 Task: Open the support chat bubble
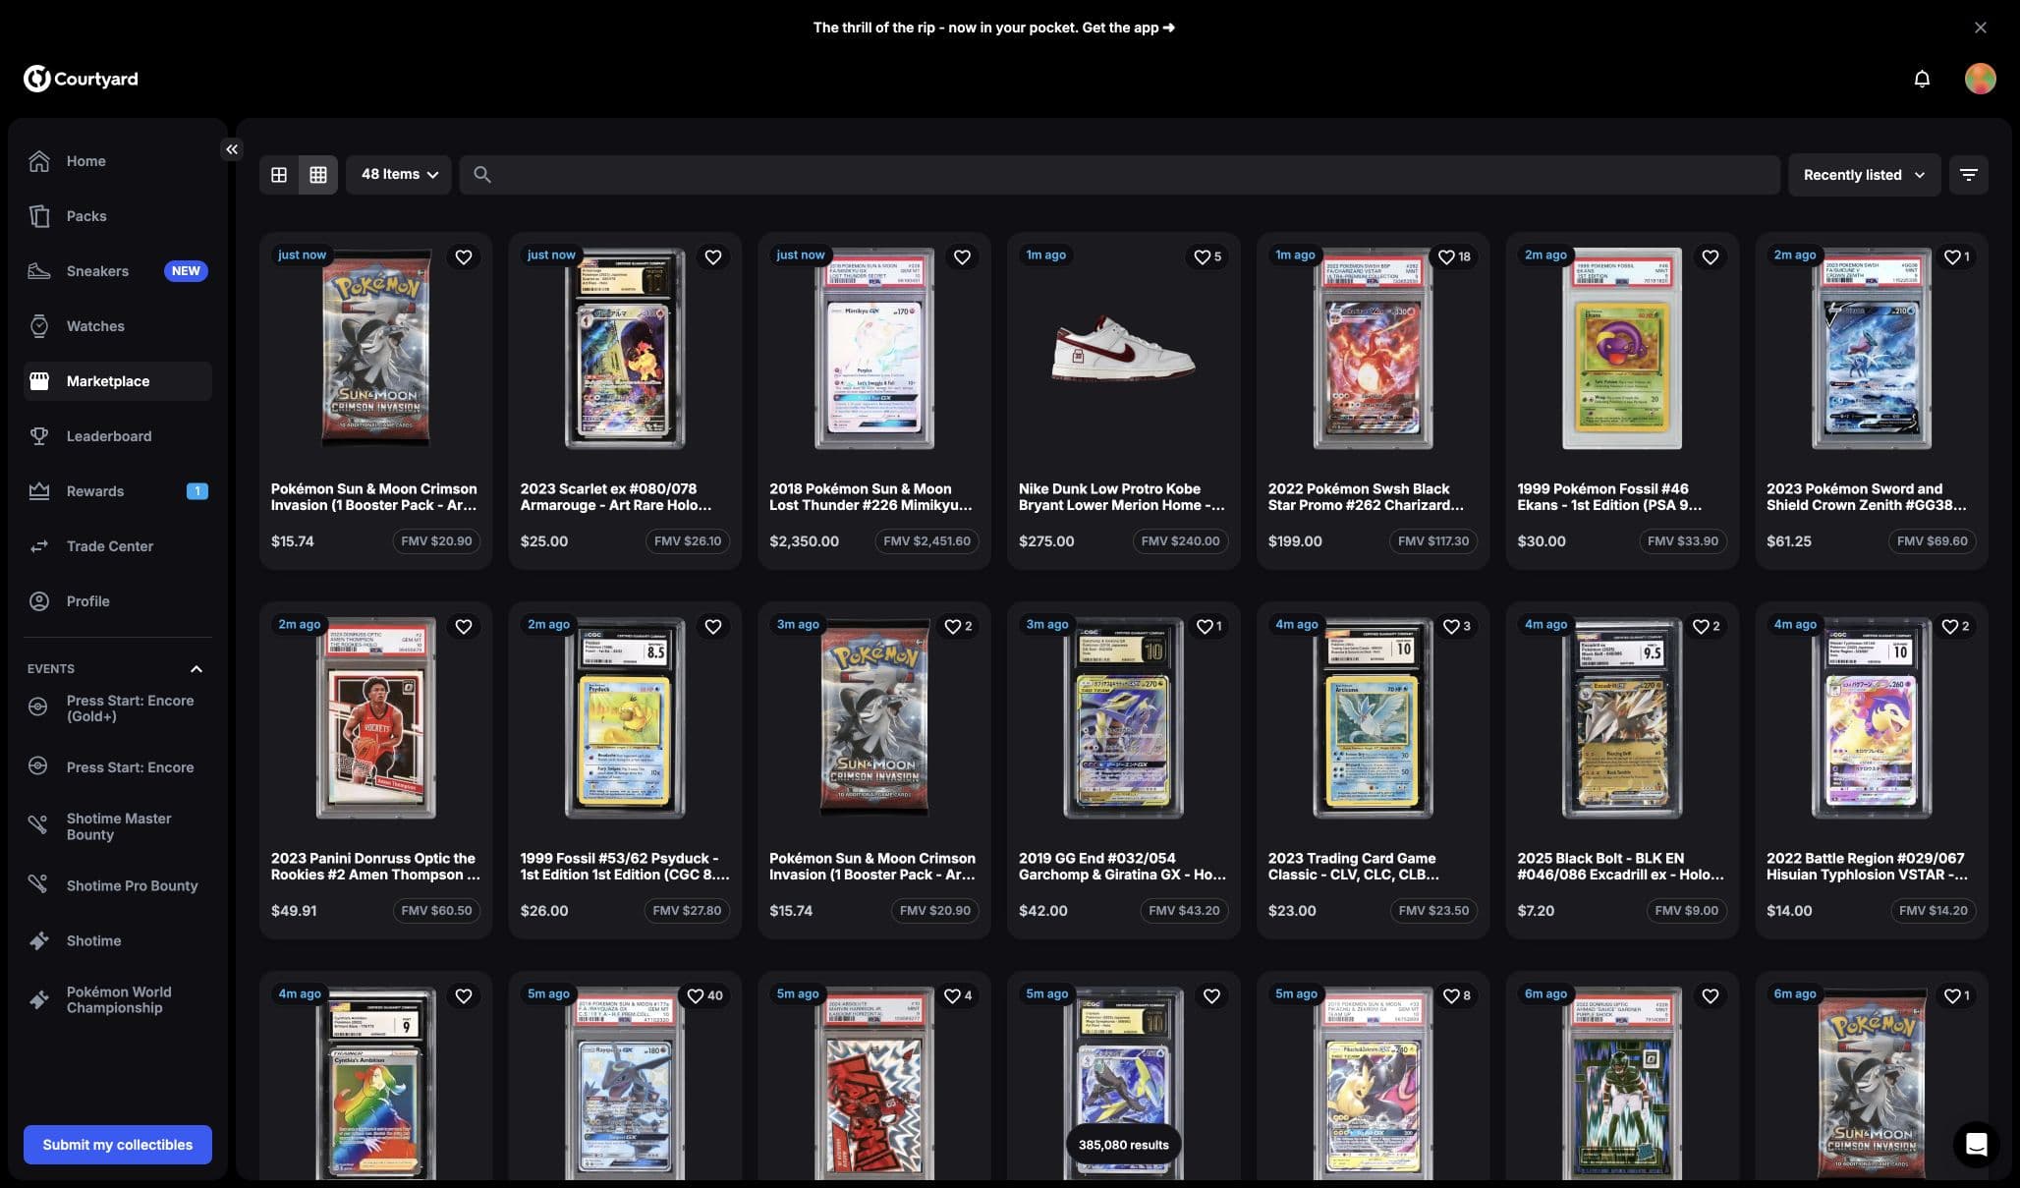pyautogui.click(x=1976, y=1144)
